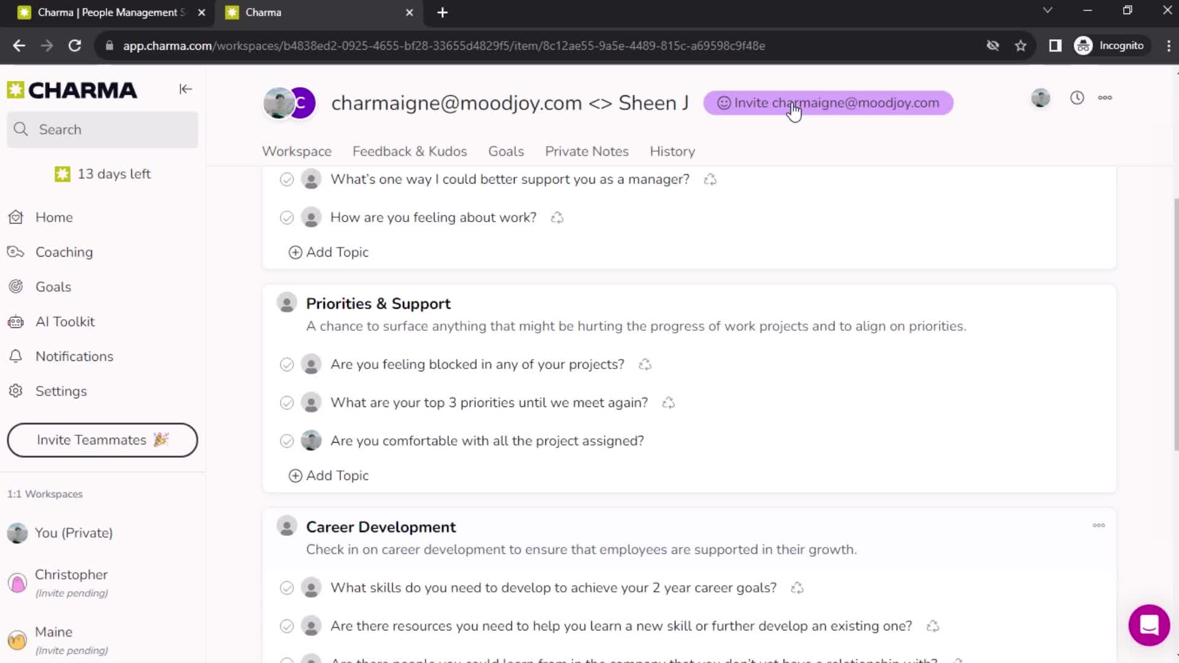Click Add Topic under Priorities & Support
This screenshot has height=663, width=1179.
point(328,475)
